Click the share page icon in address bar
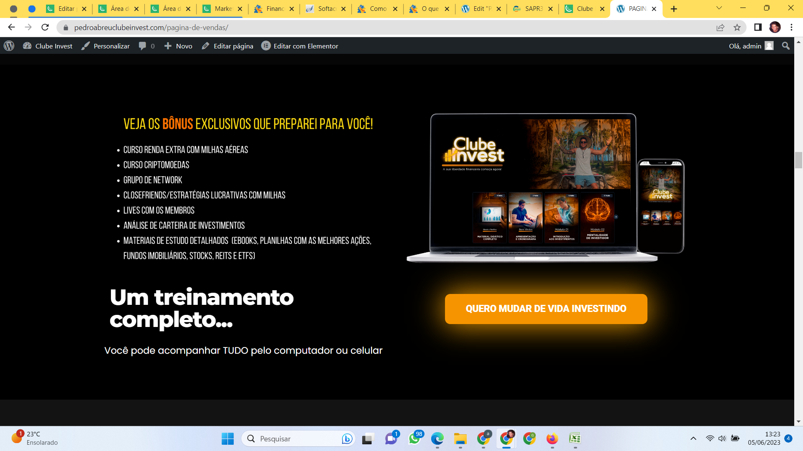This screenshot has width=803, height=451. [x=720, y=28]
